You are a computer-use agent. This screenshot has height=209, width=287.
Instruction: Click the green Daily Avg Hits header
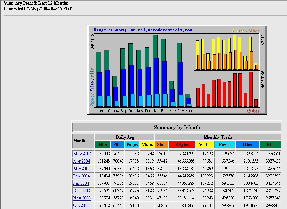[x=103, y=144]
